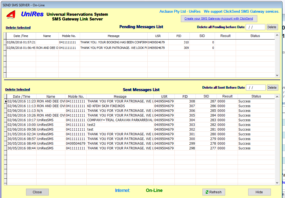Screen dimensions: 285x198
Task: Click the Mobile No. header in Pending list
Action: [x=69, y=36]
